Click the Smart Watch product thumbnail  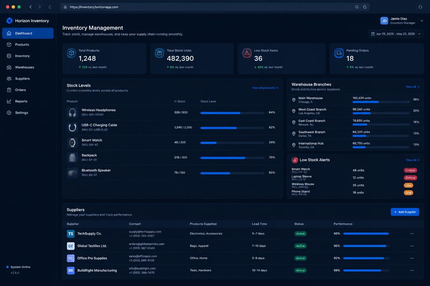tap(72, 142)
